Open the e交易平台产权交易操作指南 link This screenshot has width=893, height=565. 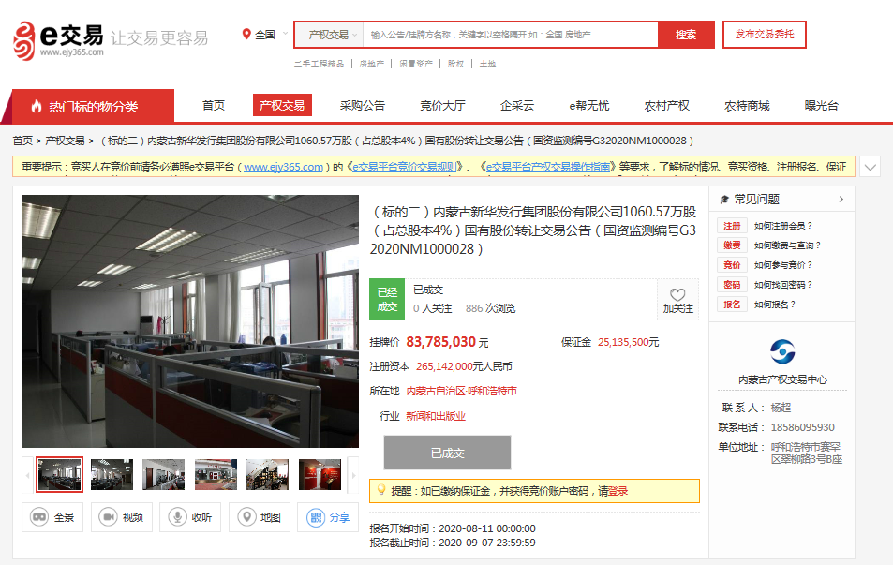[547, 167]
